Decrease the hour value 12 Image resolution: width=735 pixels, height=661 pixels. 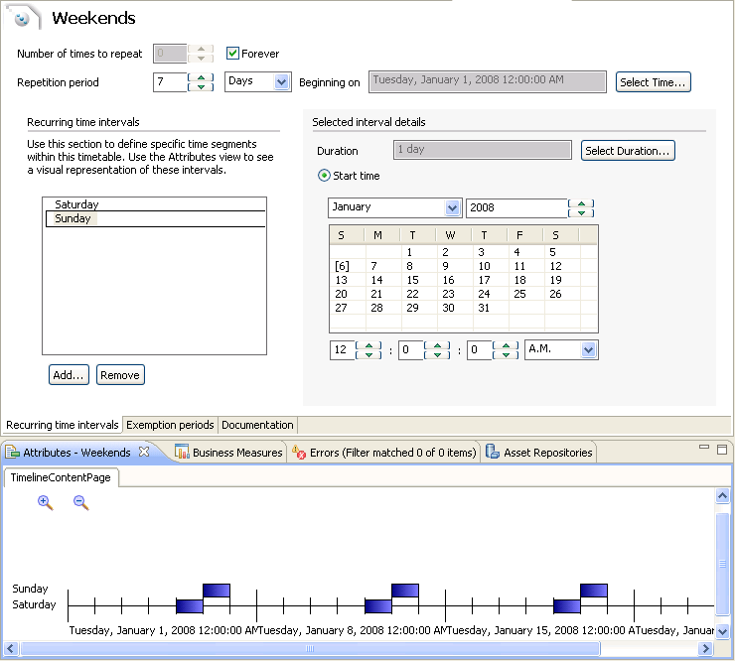[368, 355]
